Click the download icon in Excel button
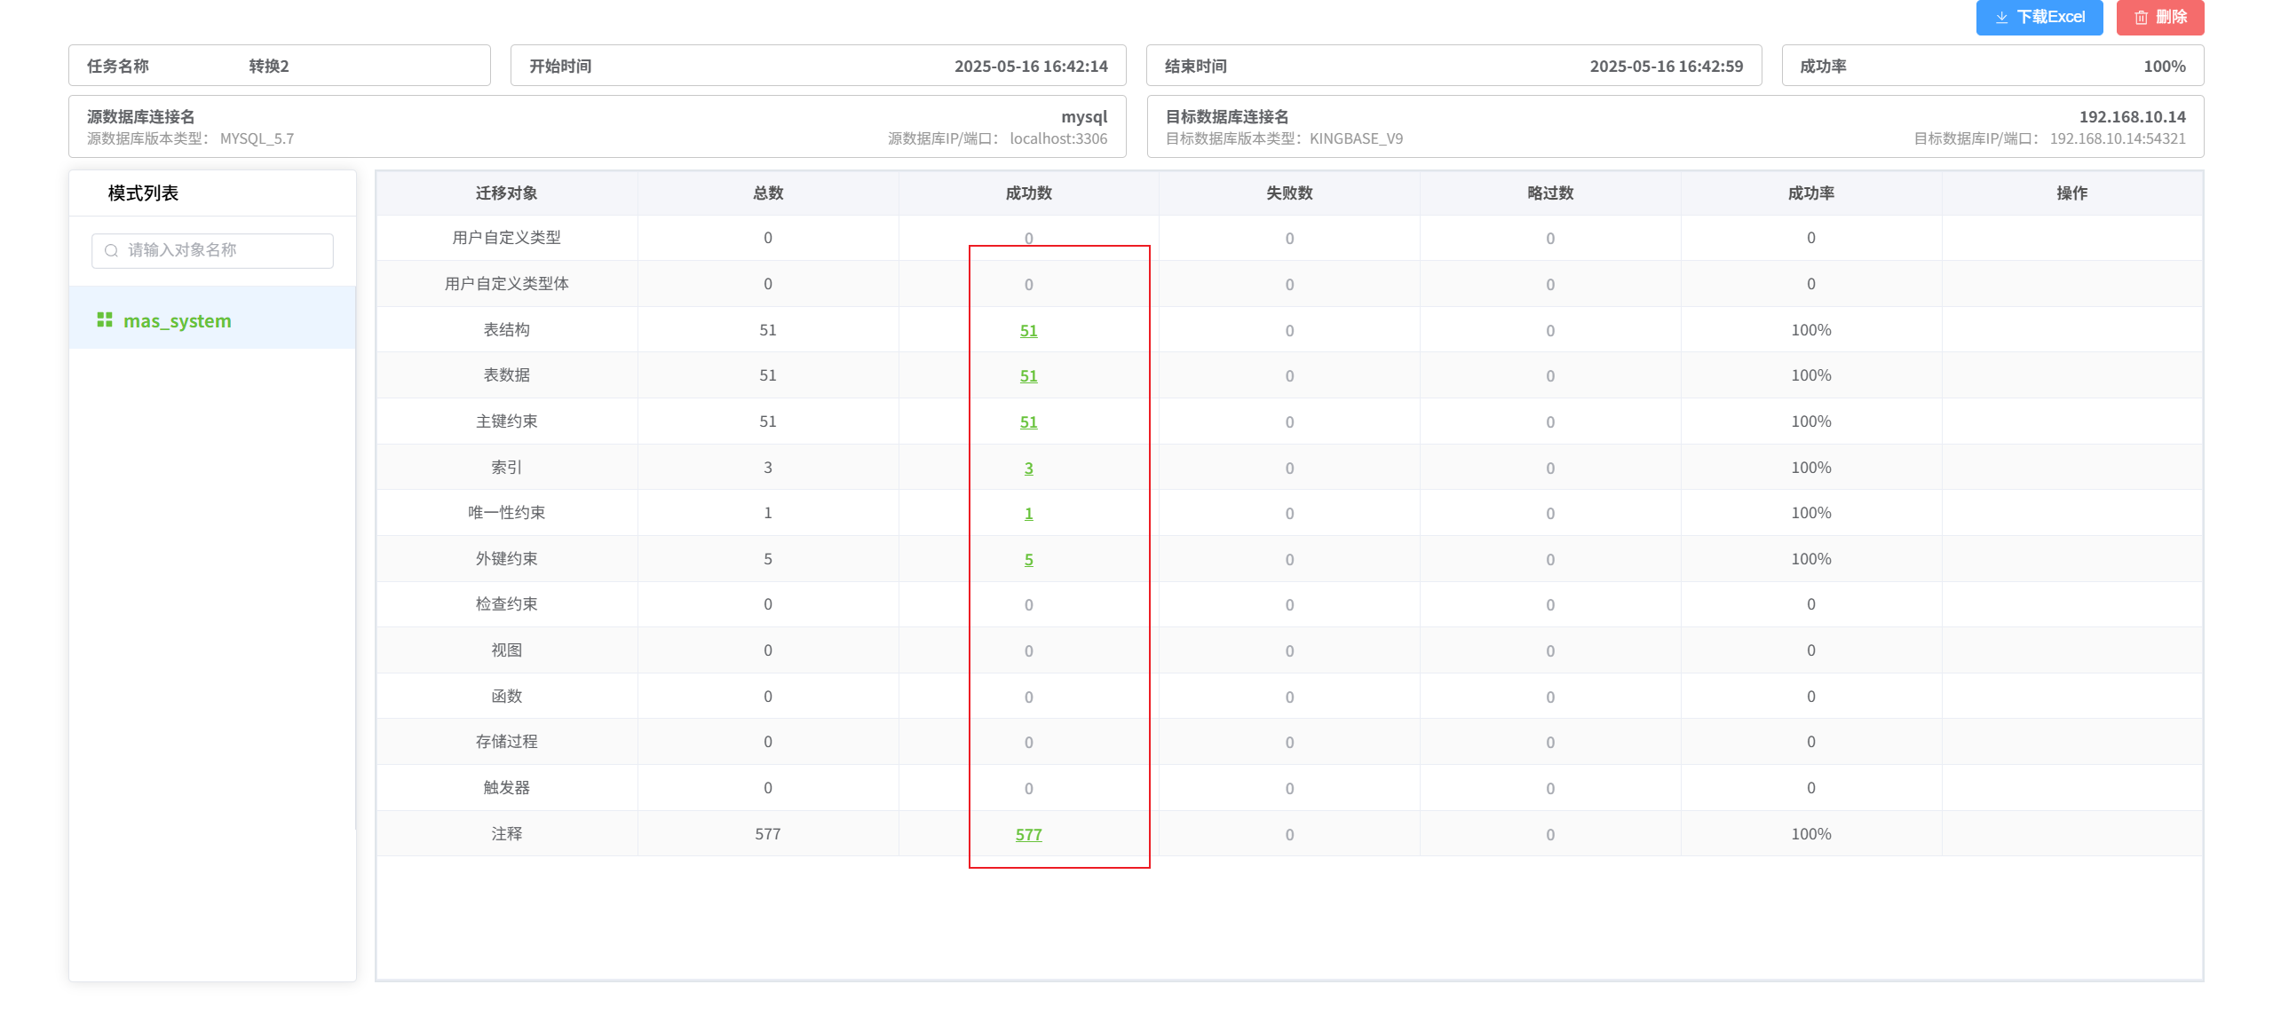 coord(2001,17)
